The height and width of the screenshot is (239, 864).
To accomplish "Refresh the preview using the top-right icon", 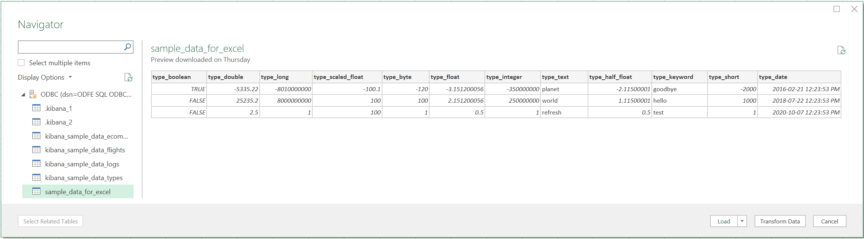I will click(841, 50).
